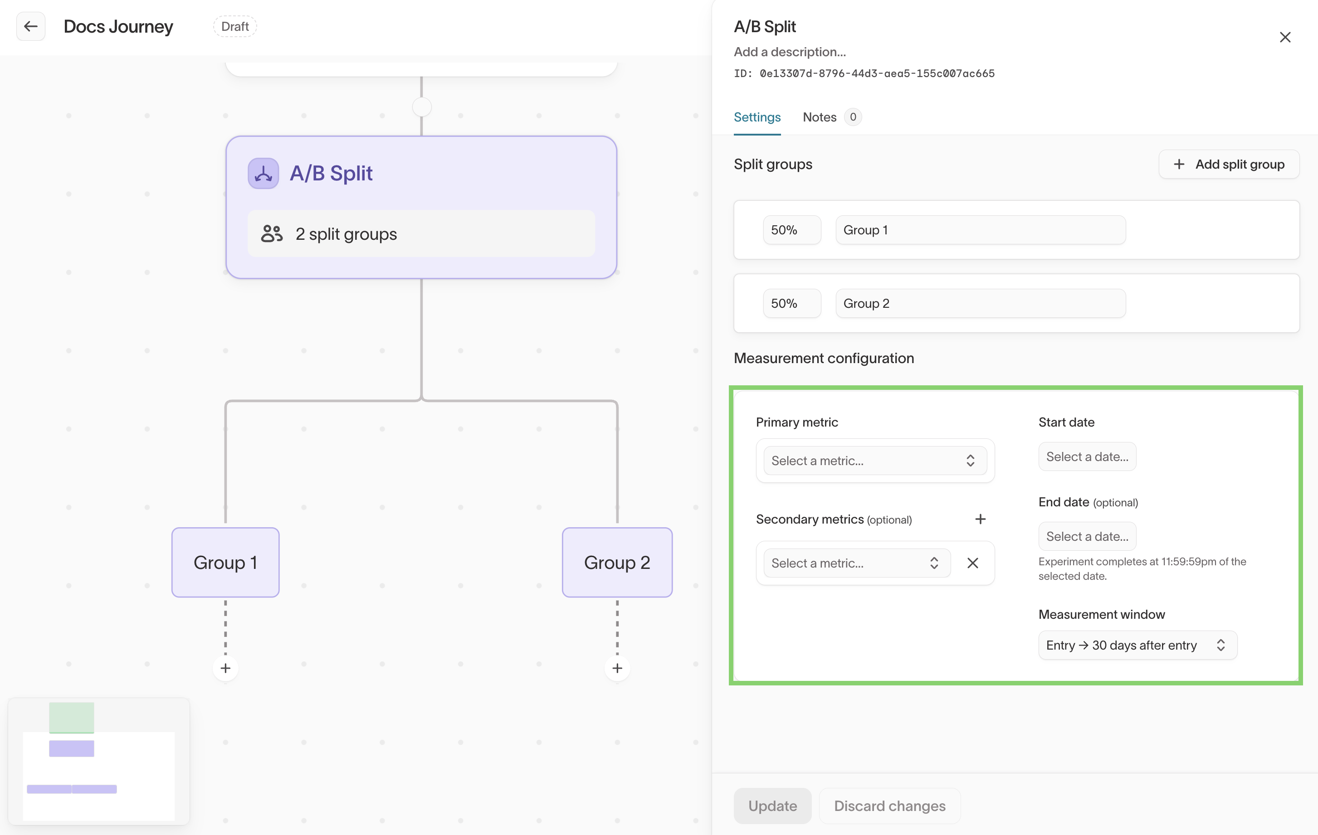Open the Secondary metrics select dropdown
Screen dimensions: 1318x835
coord(856,563)
